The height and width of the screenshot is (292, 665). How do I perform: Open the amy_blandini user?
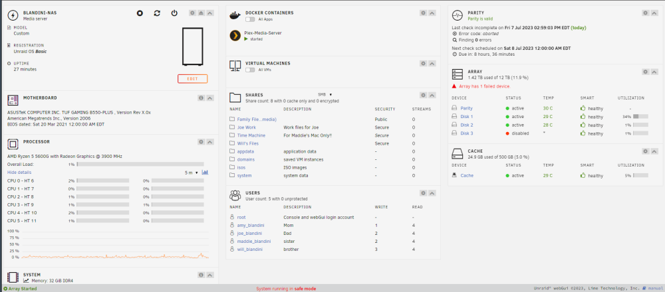[251, 225]
